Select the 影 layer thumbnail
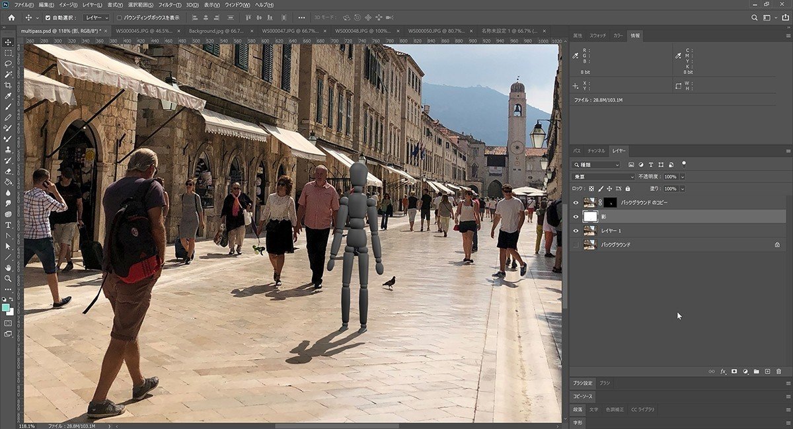The image size is (793, 429). 590,216
